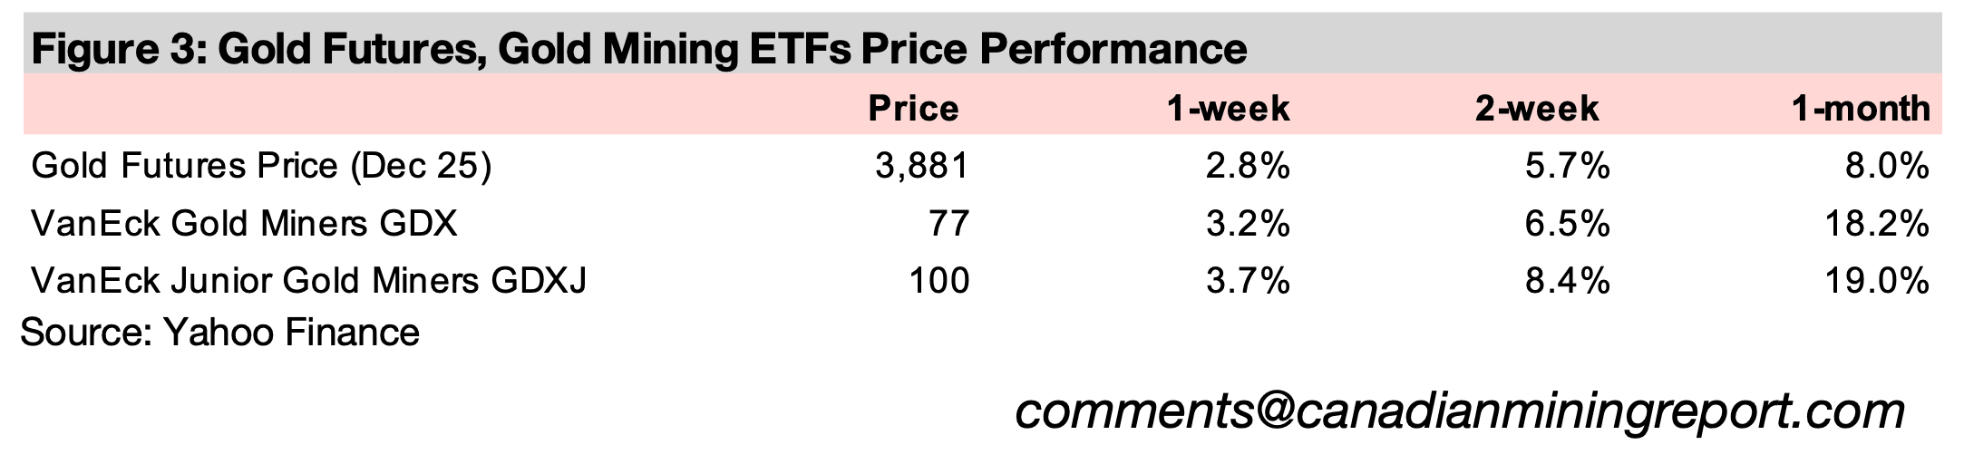Select the 1-week column header

coord(1228,109)
